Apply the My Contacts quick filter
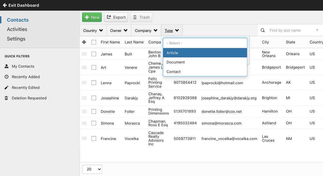Image resolution: width=323 pixels, height=176 pixels. [x=23, y=66]
